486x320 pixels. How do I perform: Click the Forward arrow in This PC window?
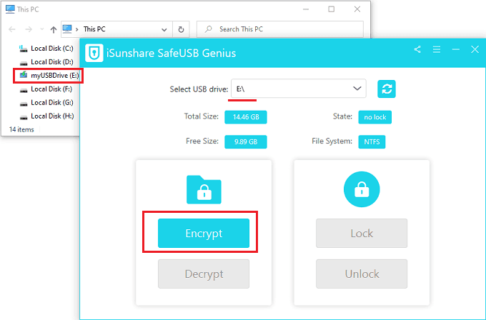click(x=29, y=29)
